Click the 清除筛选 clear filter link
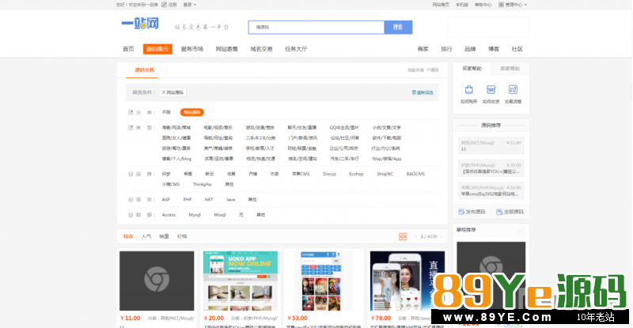This screenshot has height=328, width=633. point(423,92)
